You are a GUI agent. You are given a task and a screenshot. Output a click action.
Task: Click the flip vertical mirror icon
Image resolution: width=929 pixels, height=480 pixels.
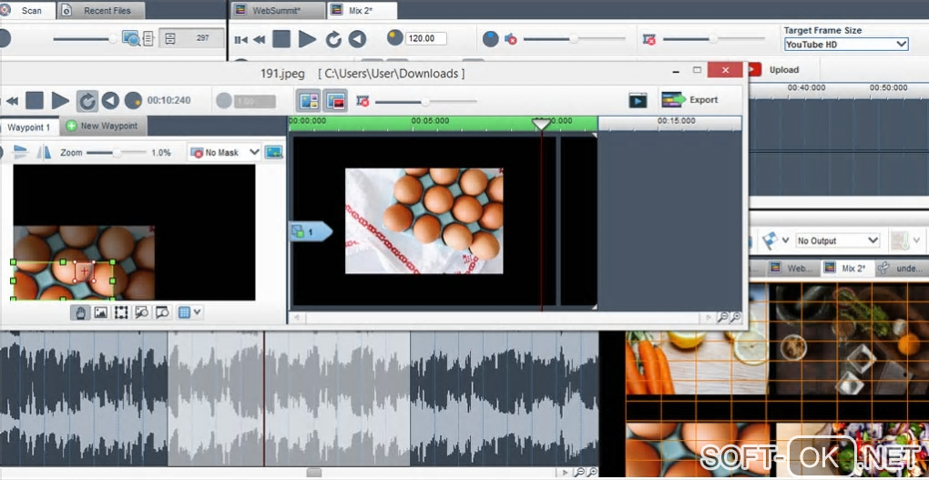(44, 152)
